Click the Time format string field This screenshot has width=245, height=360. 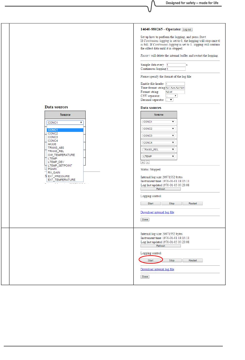click(x=175, y=88)
